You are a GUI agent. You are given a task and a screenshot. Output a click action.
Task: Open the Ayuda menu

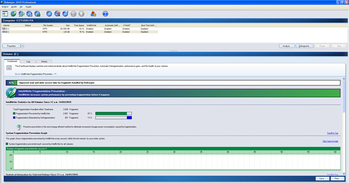(x=28, y=7)
